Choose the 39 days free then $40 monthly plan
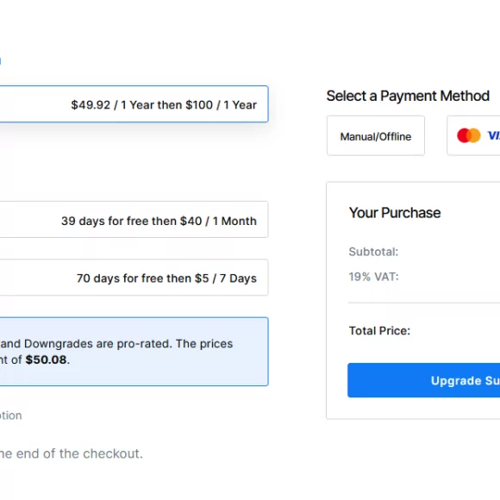This screenshot has width=500, height=500. [x=134, y=219]
